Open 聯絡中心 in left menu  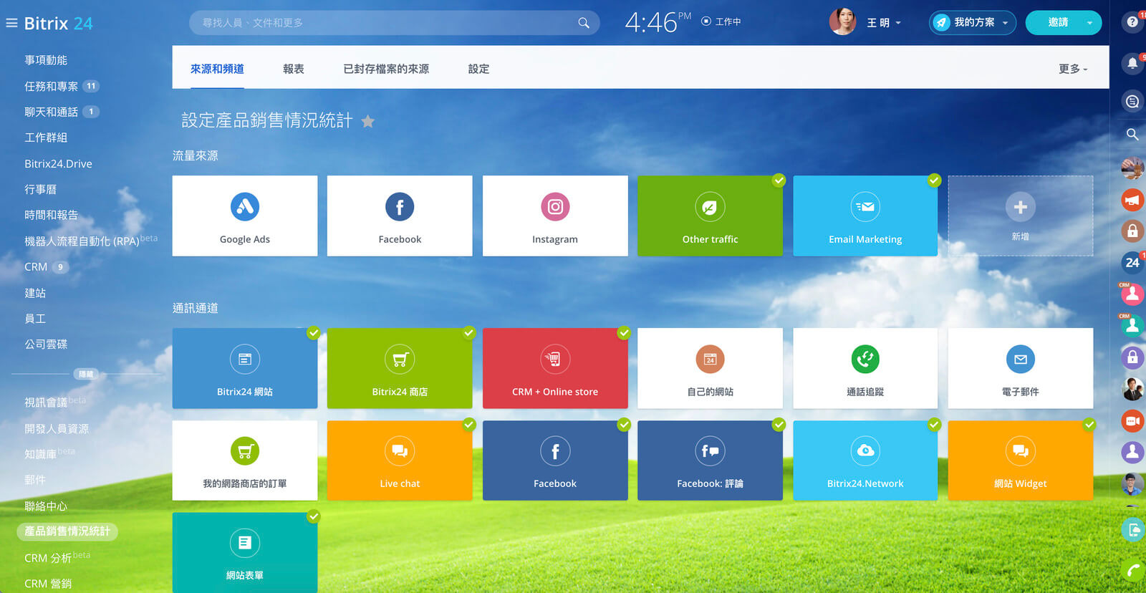[46, 506]
